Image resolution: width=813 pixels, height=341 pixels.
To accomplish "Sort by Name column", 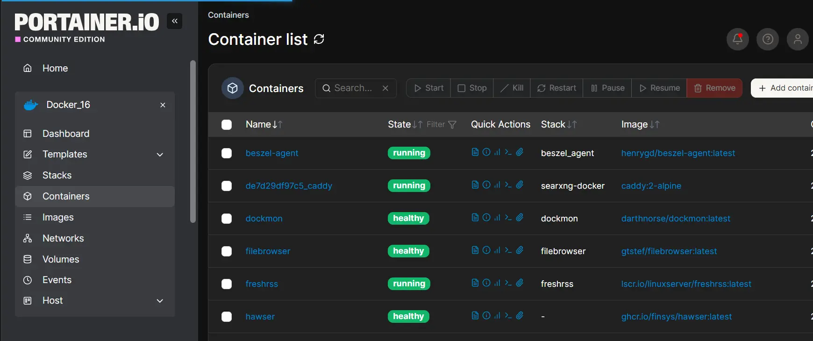I will click(264, 124).
